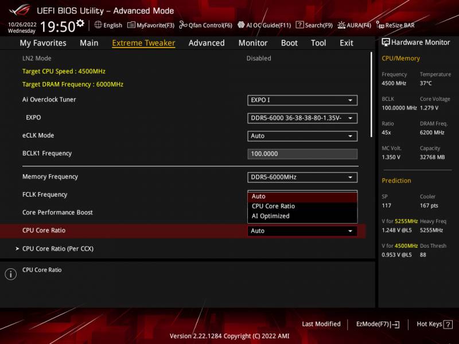Click the English language globe icon
459x344 pixels.
[98, 25]
